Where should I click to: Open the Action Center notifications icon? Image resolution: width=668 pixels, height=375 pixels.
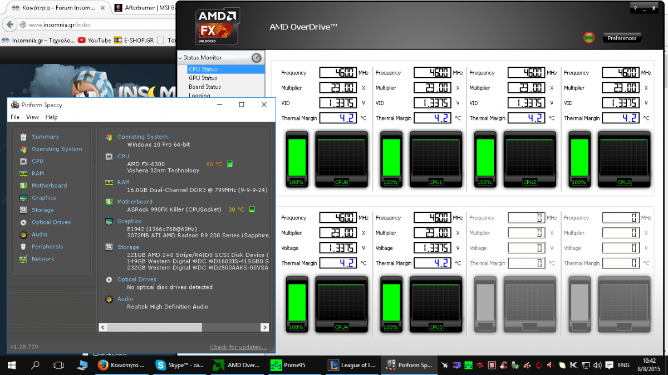(x=610, y=365)
